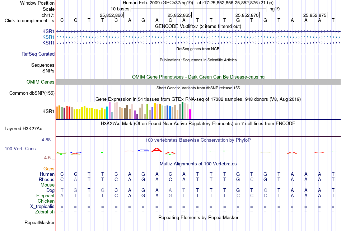Select the Mouse alignment row label

47,185
